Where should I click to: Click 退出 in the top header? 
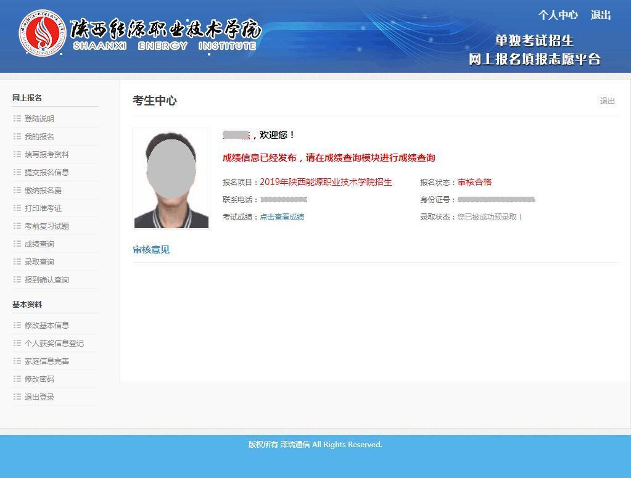point(600,15)
